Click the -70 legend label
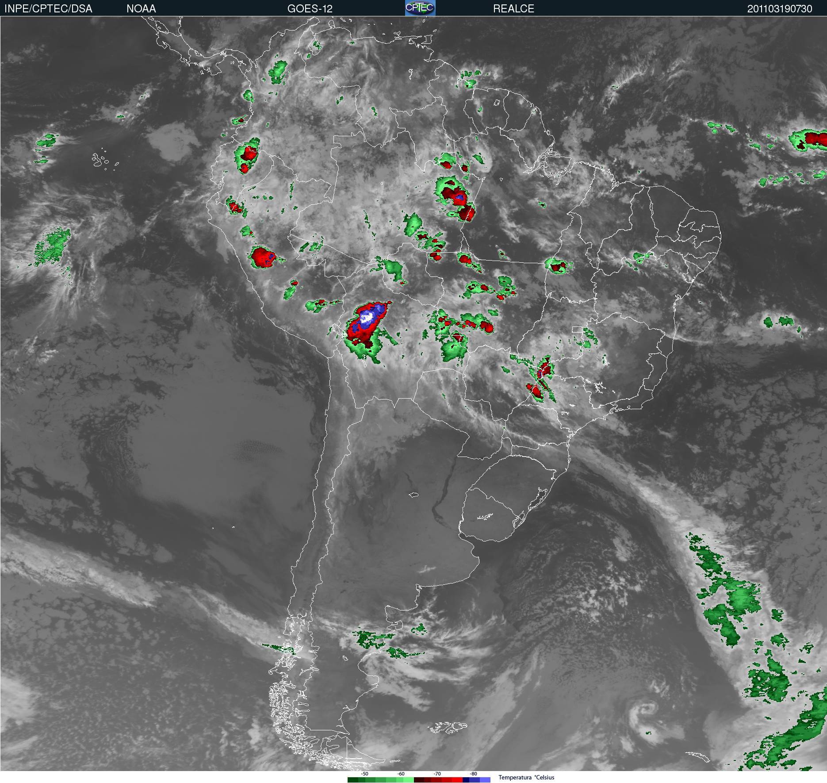827x783 pixels. coord(437,774)
